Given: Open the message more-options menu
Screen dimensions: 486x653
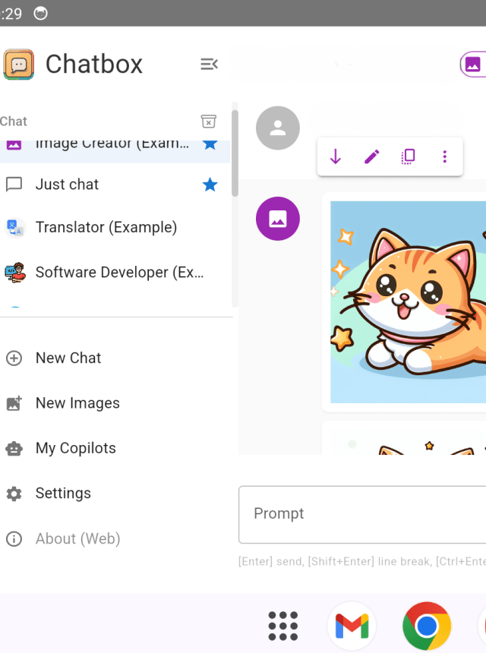Looking at the screenshot, I should [x=444, y=157].
